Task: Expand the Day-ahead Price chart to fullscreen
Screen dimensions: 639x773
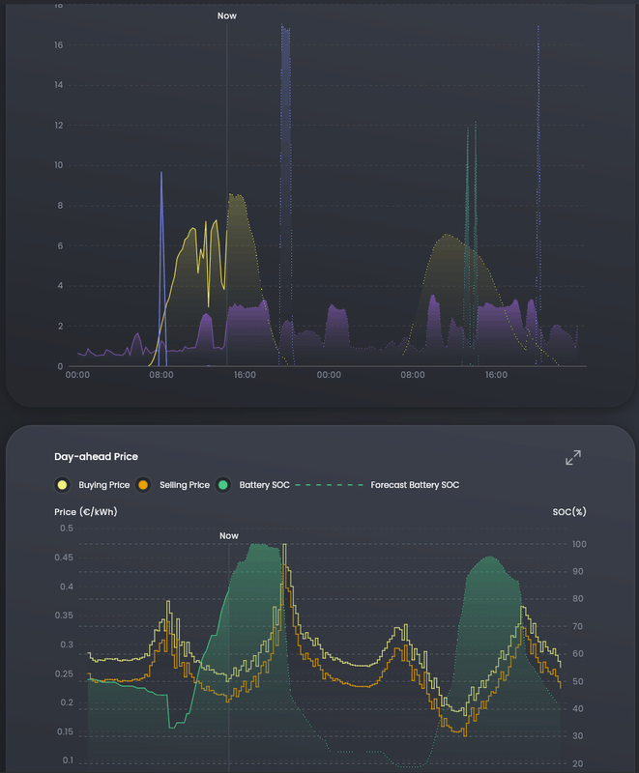Action: point(573,457)
